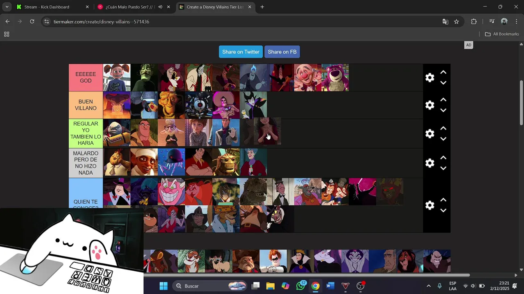The height and width of the screenshot is (294, 524).
Task: Open media controls icon in Chrome toolbar
Action: [492, 21]
